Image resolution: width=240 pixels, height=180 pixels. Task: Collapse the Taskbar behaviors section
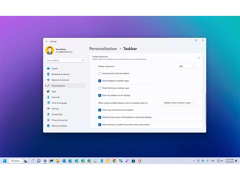click(x=199, y=58)
